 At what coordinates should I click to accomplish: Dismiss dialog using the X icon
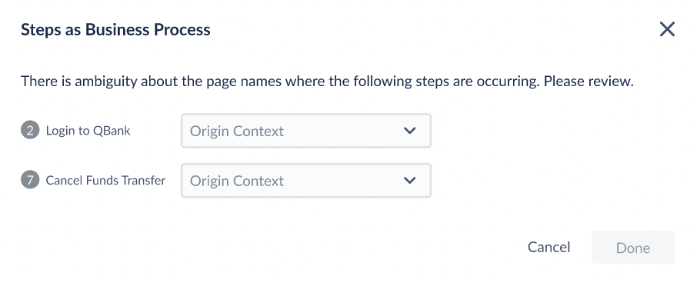click(667, 29)
